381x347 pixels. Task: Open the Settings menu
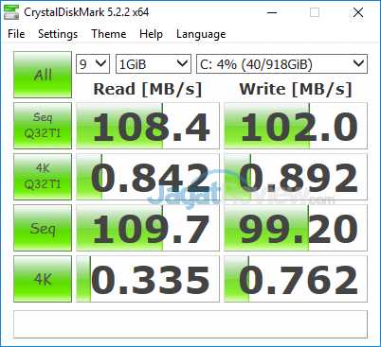pyautogui.click(x=58, y=34)
